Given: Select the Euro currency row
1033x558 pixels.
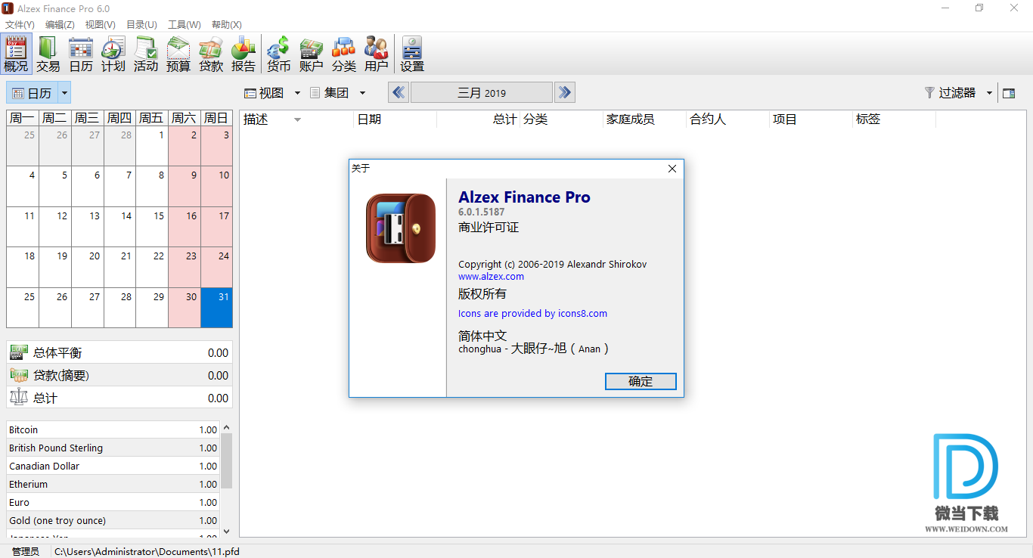Looking at the screenshot, I should 113,502.
